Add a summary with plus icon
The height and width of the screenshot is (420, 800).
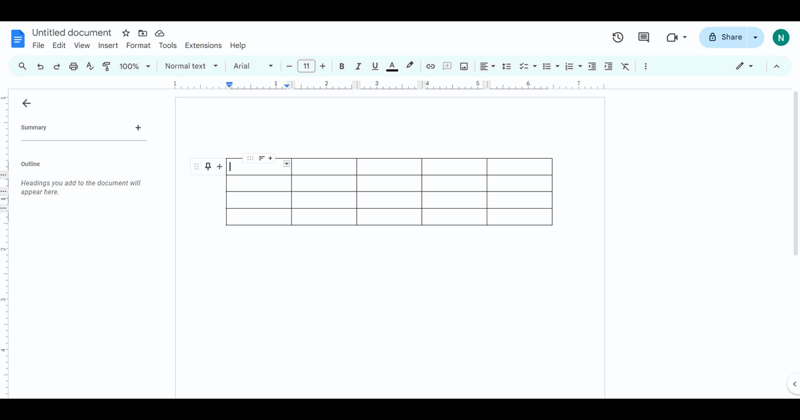click(138, 127)
